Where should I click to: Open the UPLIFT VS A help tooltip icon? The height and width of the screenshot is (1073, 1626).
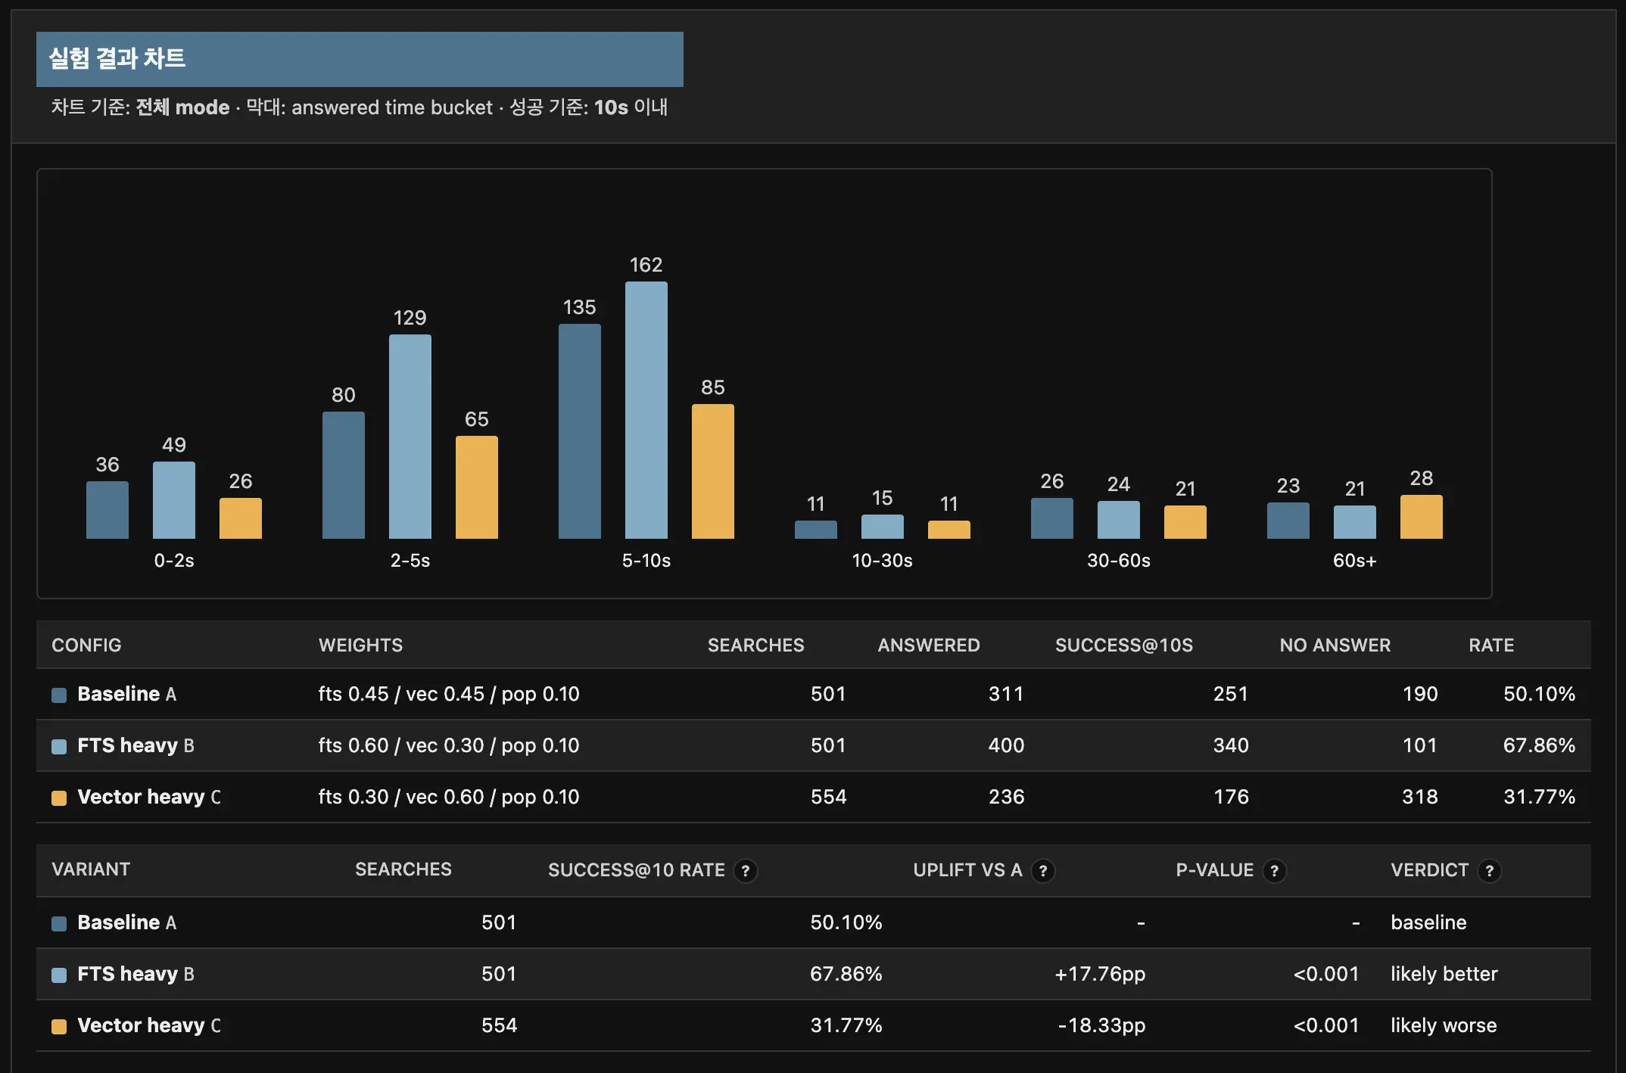click(1043, 871)
